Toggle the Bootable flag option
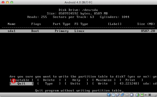Image resolution: width=157 pixels, height=97 pixels. coord(21,80)
